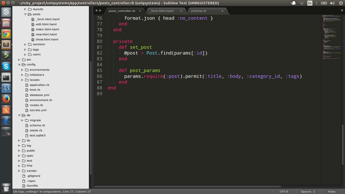
Task: Open index.html.haml in the sidebar
Action: pos(47,29)
